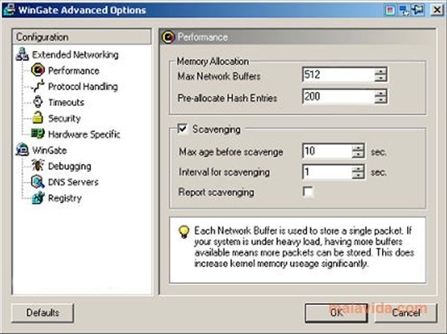Viewport: 447px width, 334px height.
Task: Click the Debugging bug icon
Action: (38, 165)
